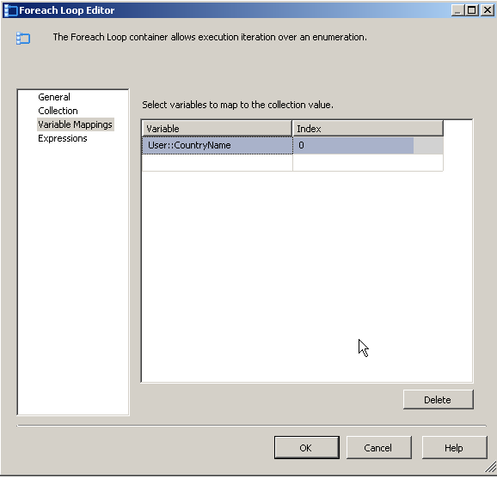This screenshot has width=497, height=478.
Task: Open the Expressions page
Action: click(x=63, y=138)
